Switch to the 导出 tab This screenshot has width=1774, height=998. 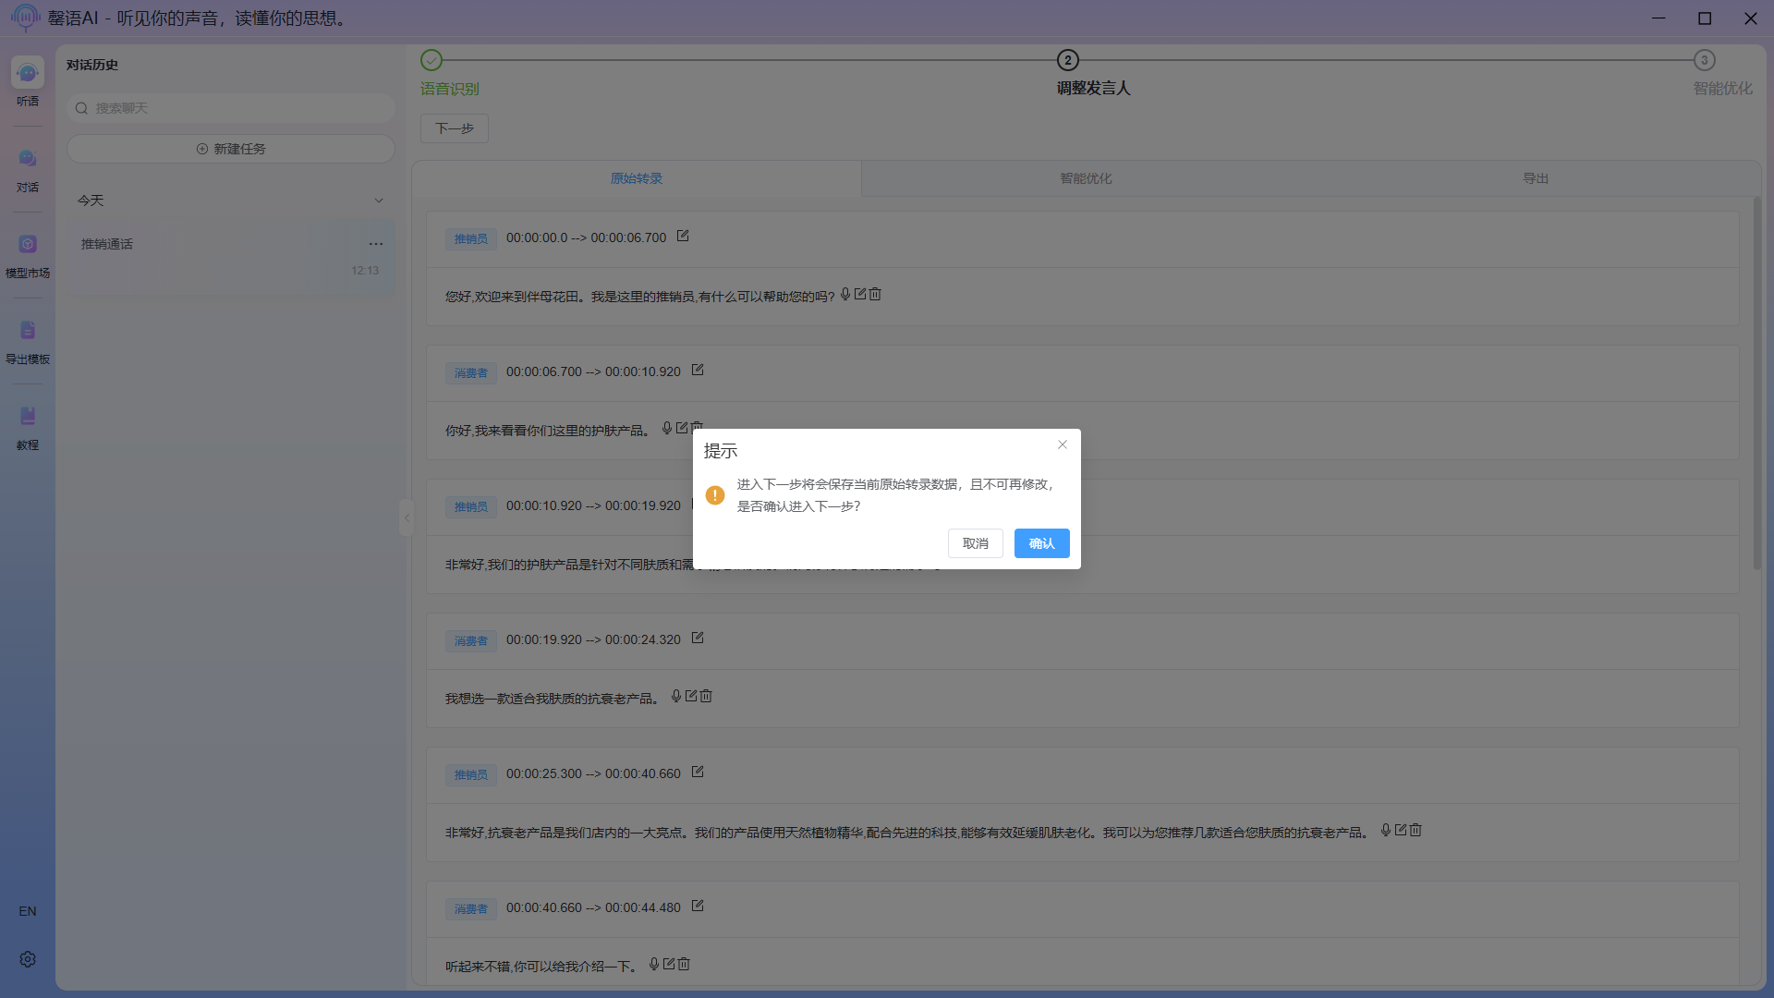tap(1536, 178)
